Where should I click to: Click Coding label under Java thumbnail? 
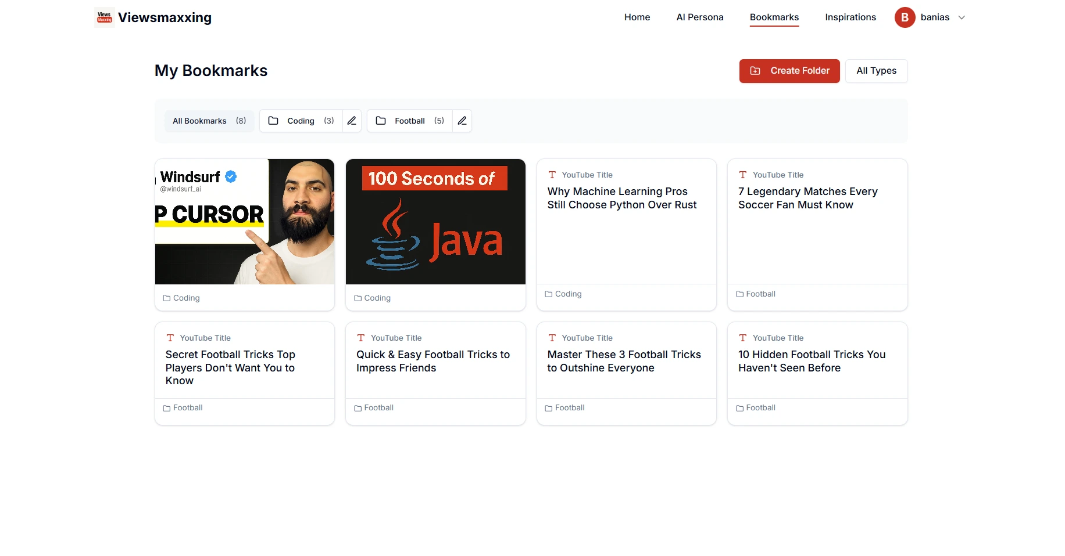(377, 298)
